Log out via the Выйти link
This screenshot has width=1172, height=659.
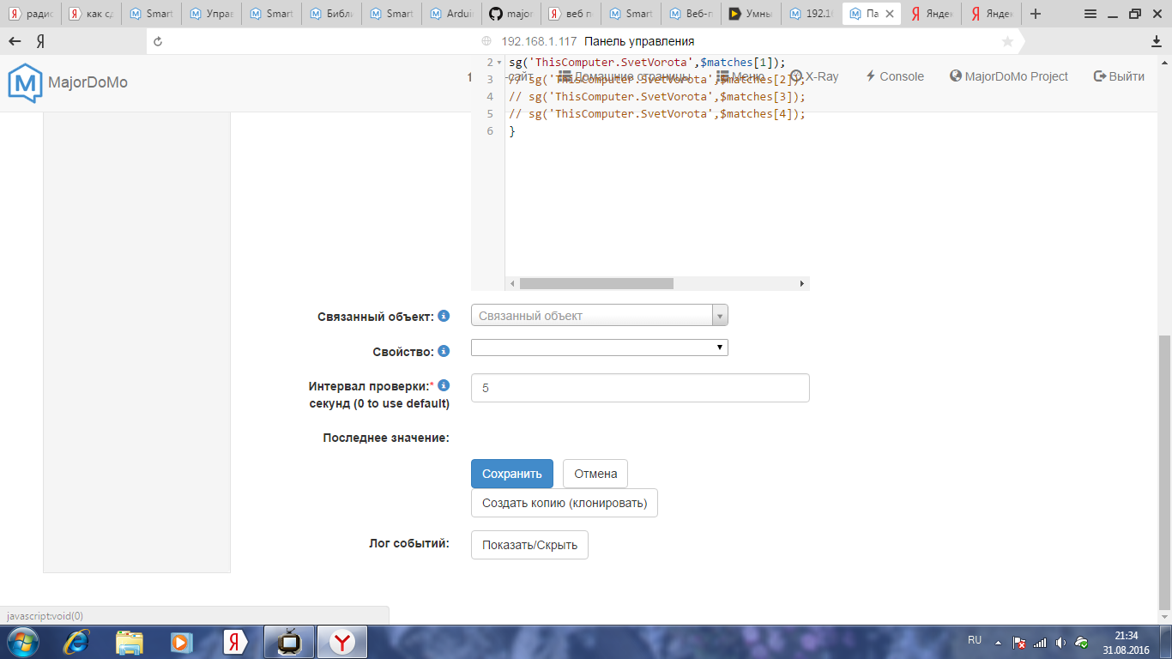(x=1119, y=76)
